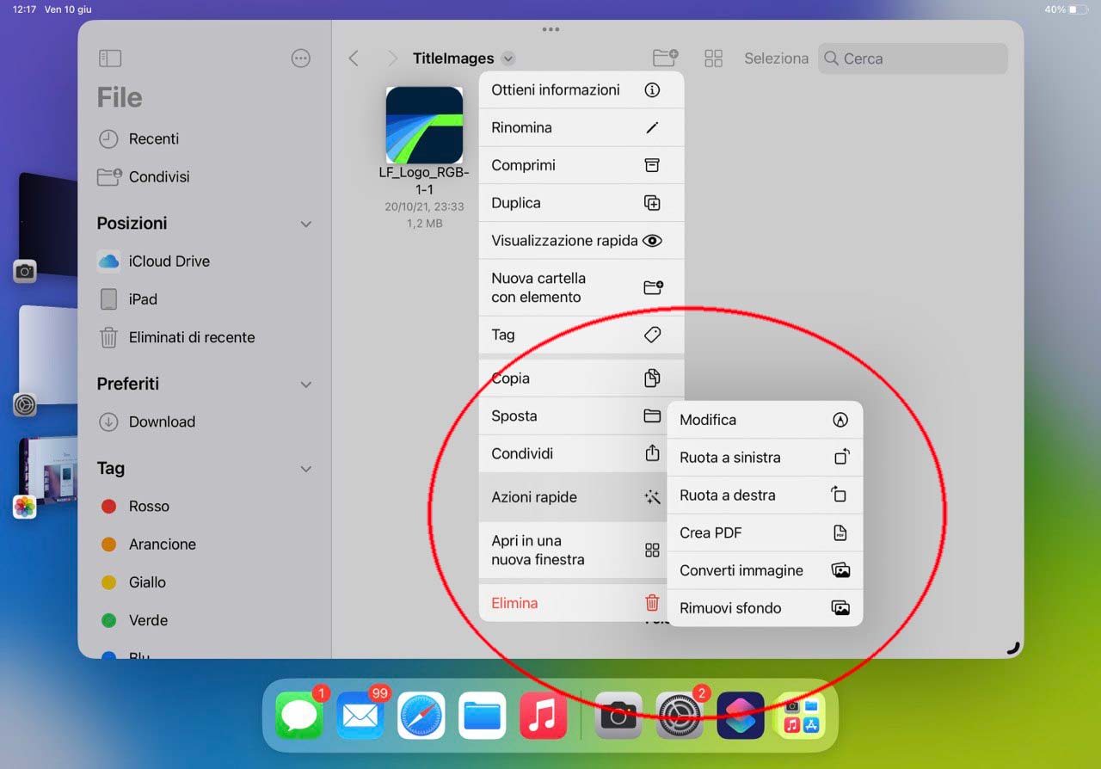
Task: Tap the Seleziona button
Action: 776,58
